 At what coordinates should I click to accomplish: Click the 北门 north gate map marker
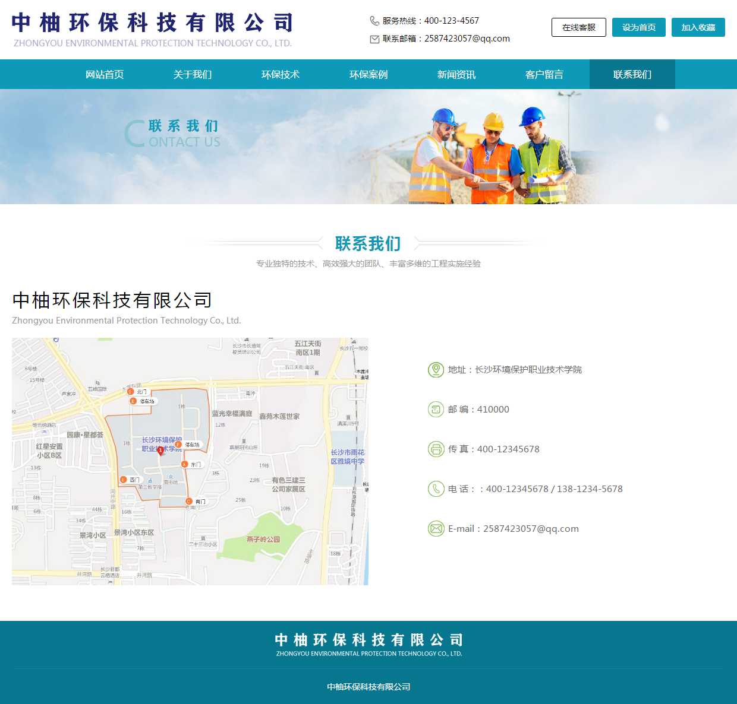click(x=131, y=392)
